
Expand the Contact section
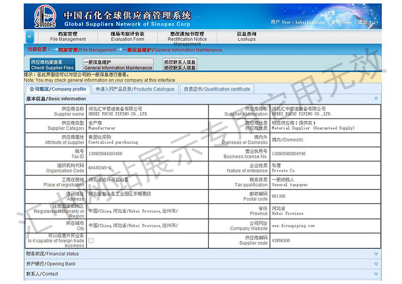[x=376, y=274]
